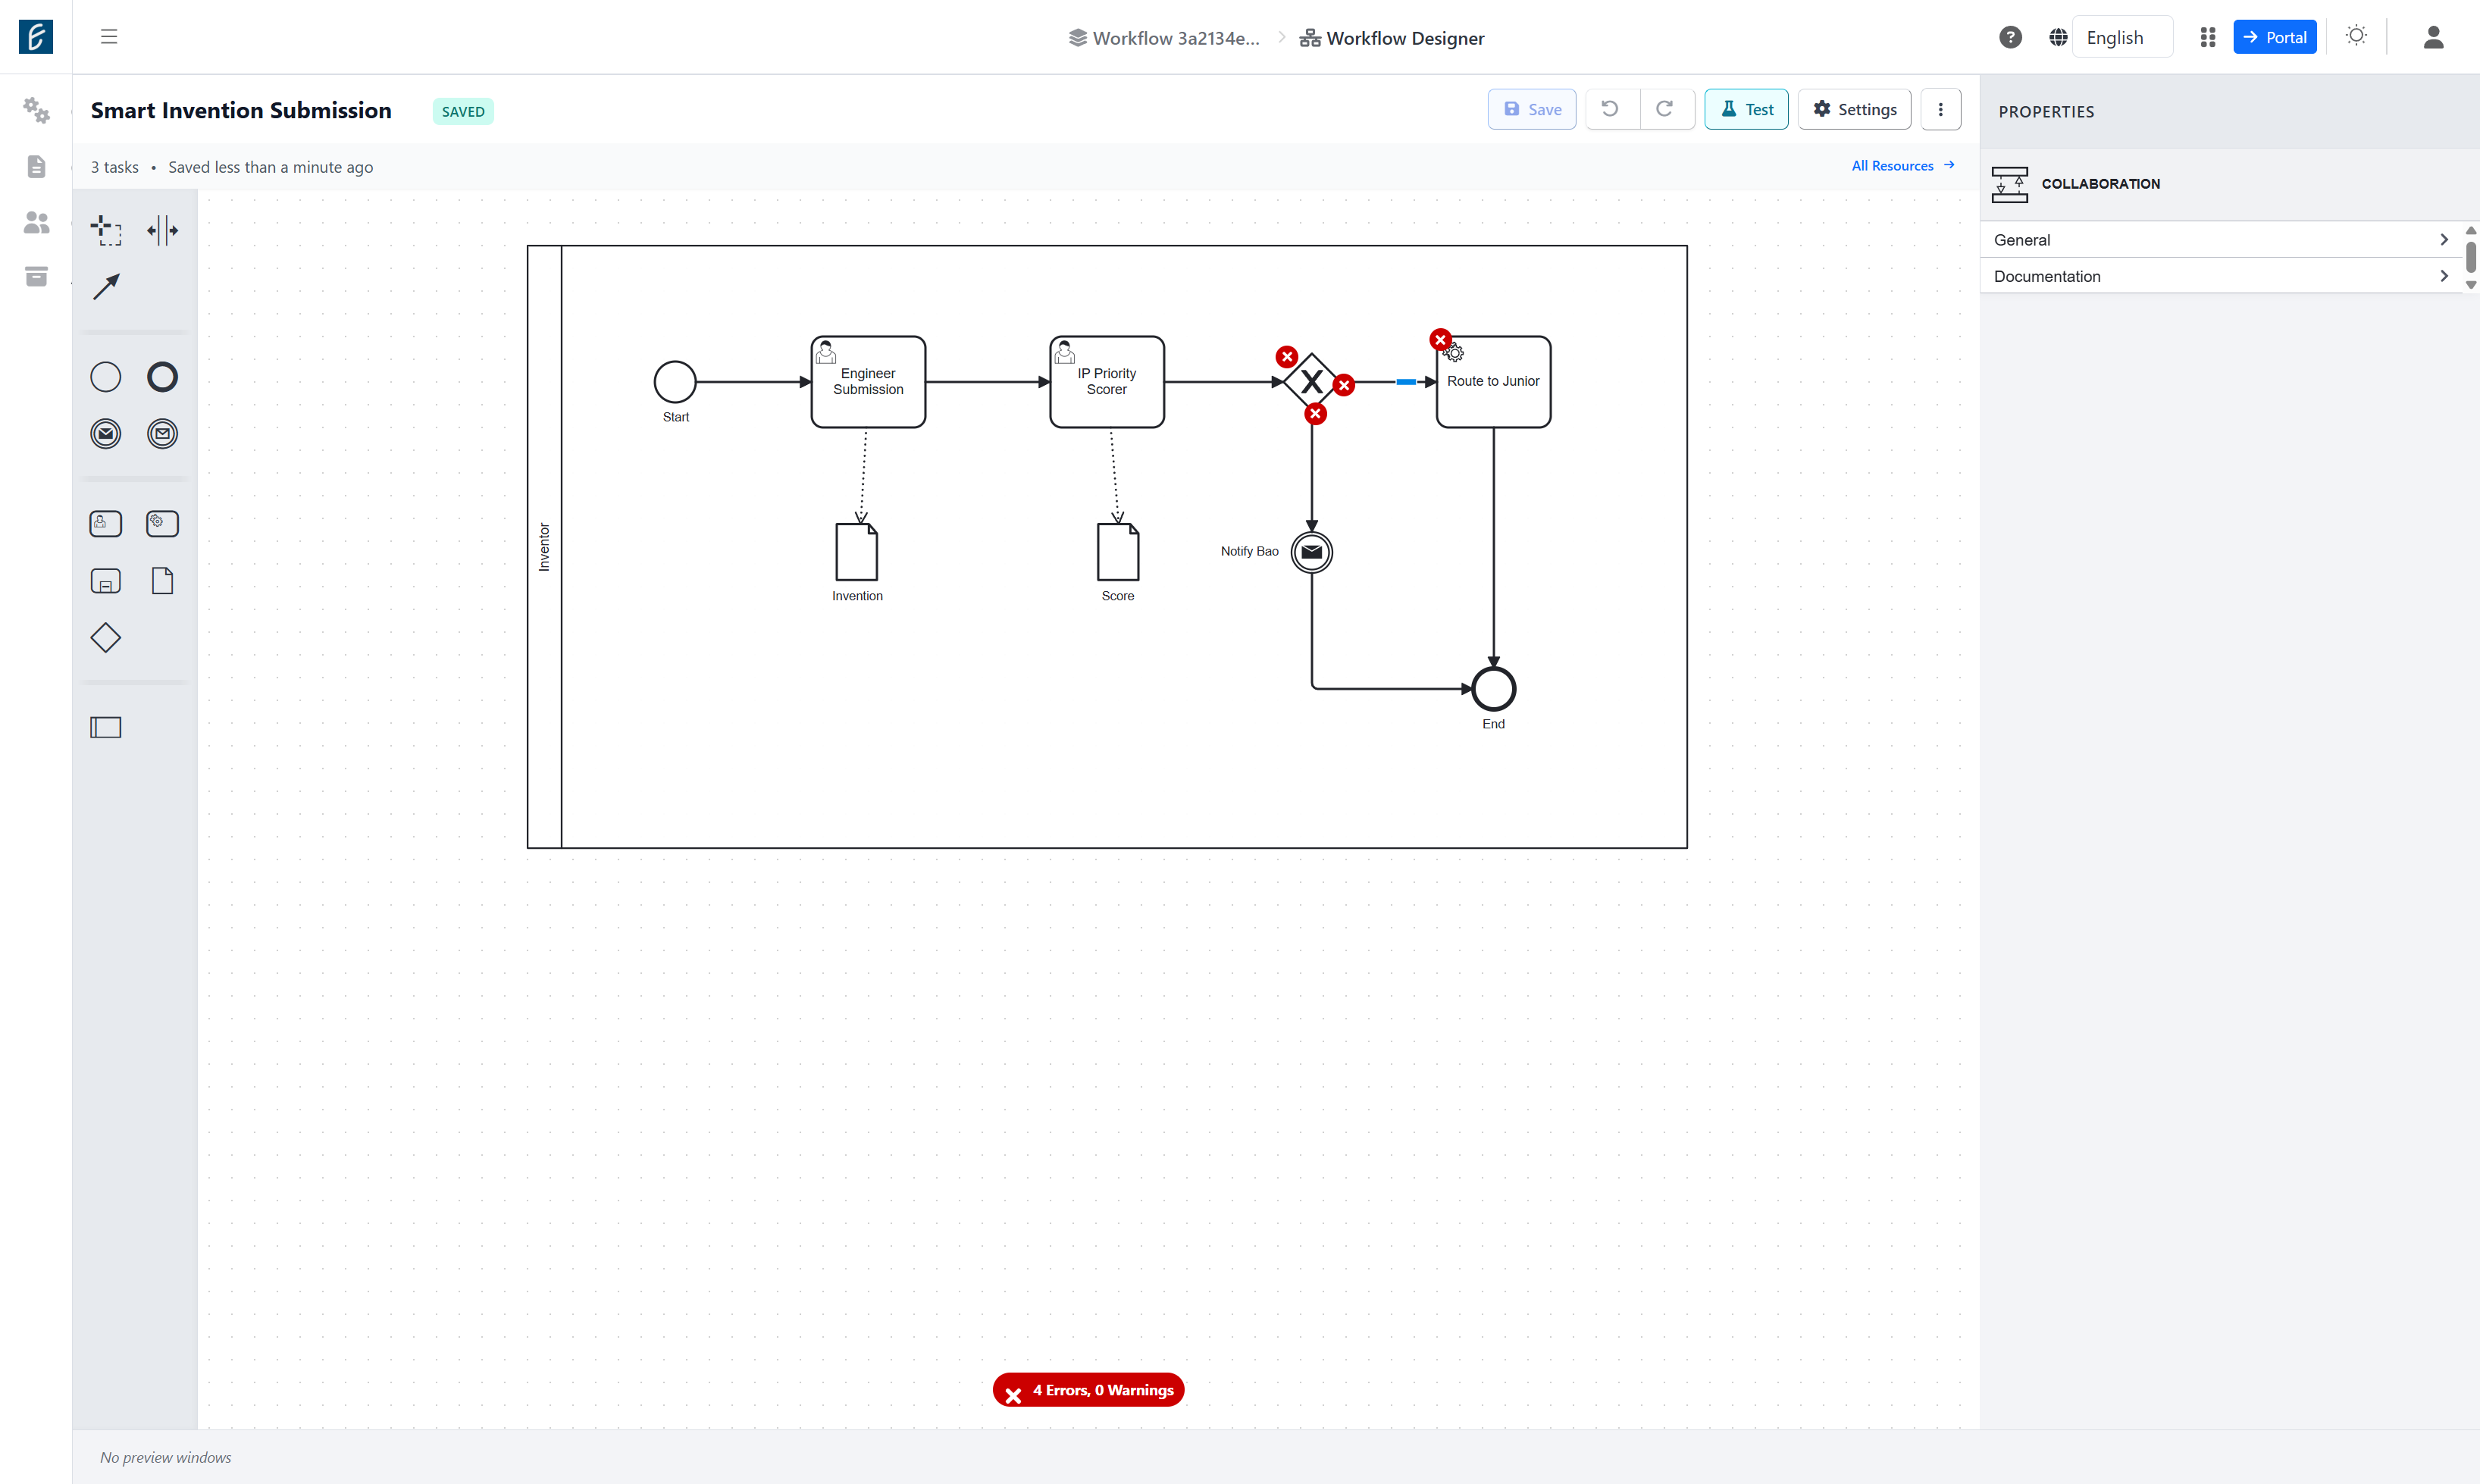The image size is (2480, 1484).
Task: Add message catch event from palette
Action: pos(162,434)
